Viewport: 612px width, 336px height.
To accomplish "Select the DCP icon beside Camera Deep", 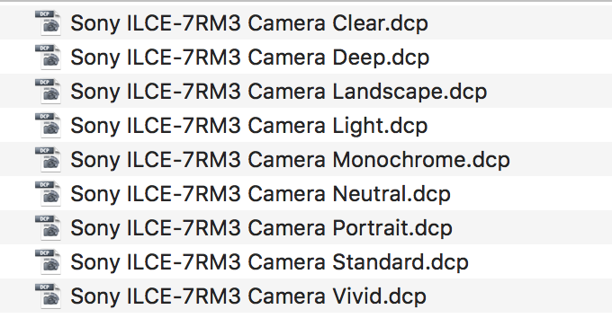I will tap(48, 57).
